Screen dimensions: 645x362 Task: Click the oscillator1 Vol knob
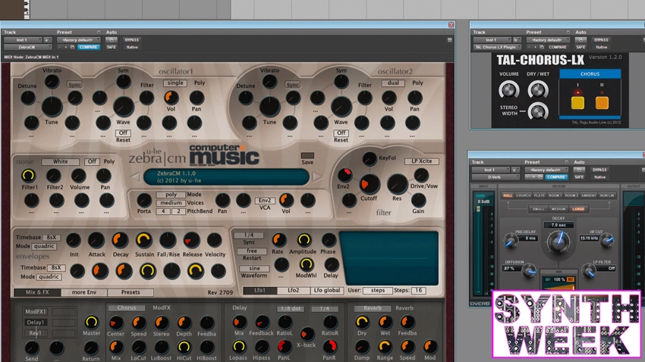point(171,98)
